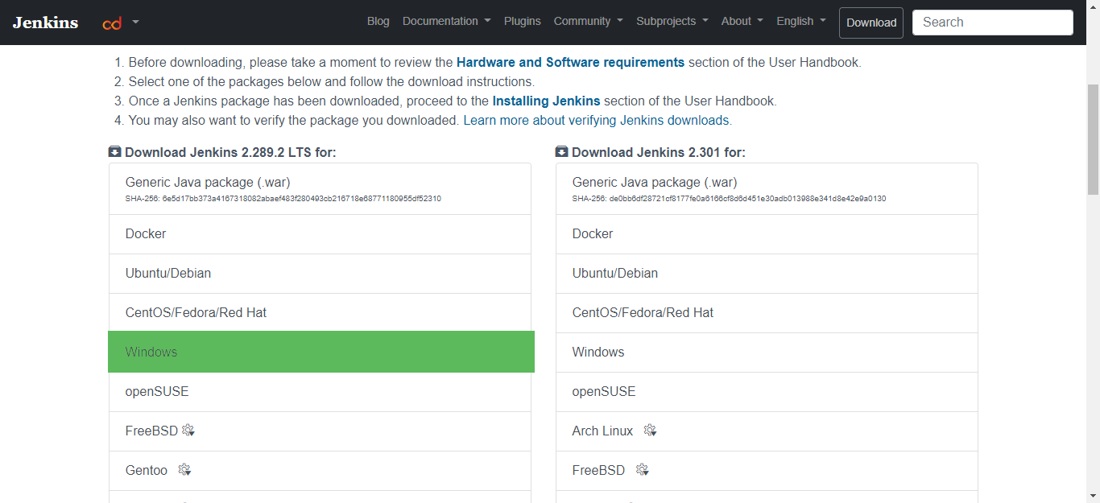Expand the Subprojects menu

[672, 22]
